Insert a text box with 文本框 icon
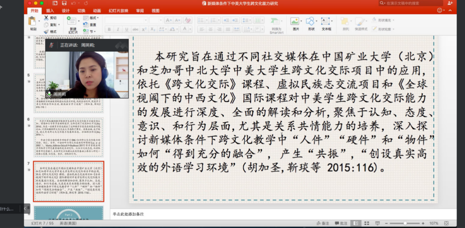Viewport: 465px width, 228px height. [x=326, y=22]
